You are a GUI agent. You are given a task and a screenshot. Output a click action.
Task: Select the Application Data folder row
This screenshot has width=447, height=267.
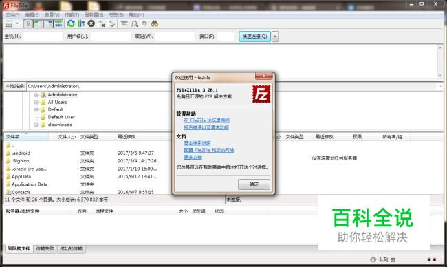pyautogui.click(x=83, y=184)
